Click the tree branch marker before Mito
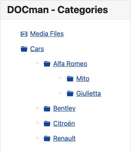The height and width of the screenshot is (152, 131). pos(61,78)
